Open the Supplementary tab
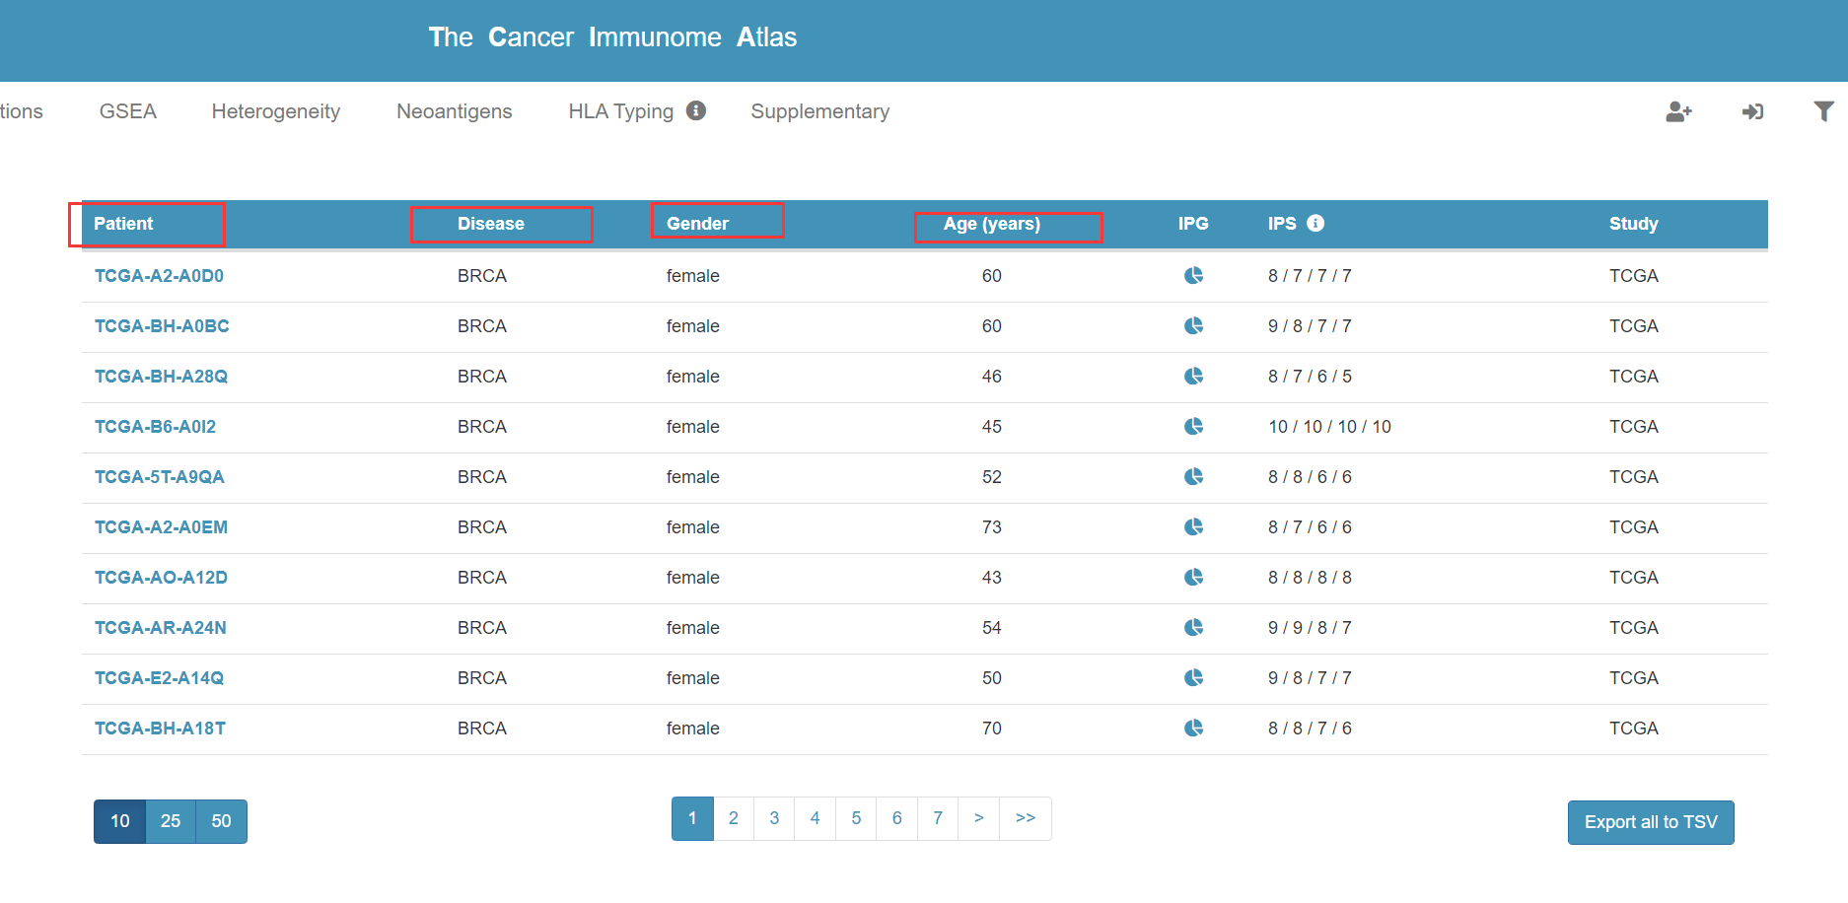The image size is (1848, 903). click(x=820, y=111)
